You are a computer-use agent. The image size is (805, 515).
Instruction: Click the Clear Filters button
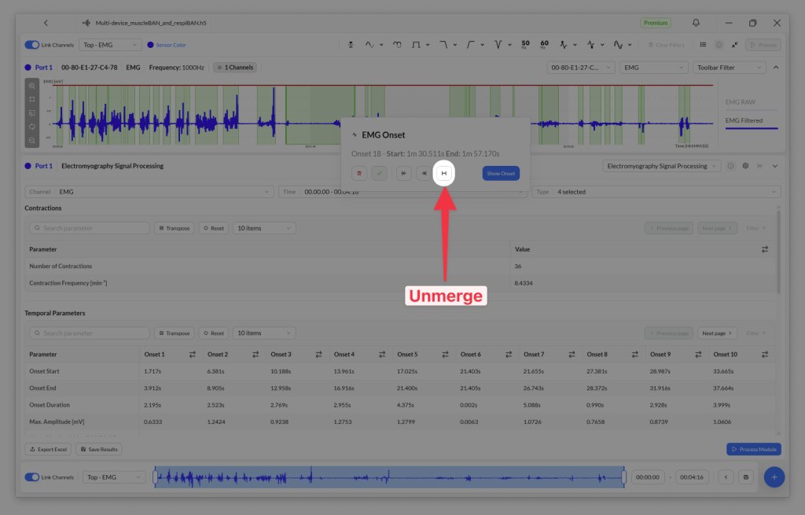pyautogui.click(x=666, y=45)
